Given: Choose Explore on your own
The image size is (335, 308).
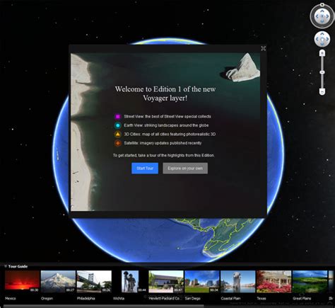Looking at the screenshot, I should pyautogui.click(x=185, y=169).
